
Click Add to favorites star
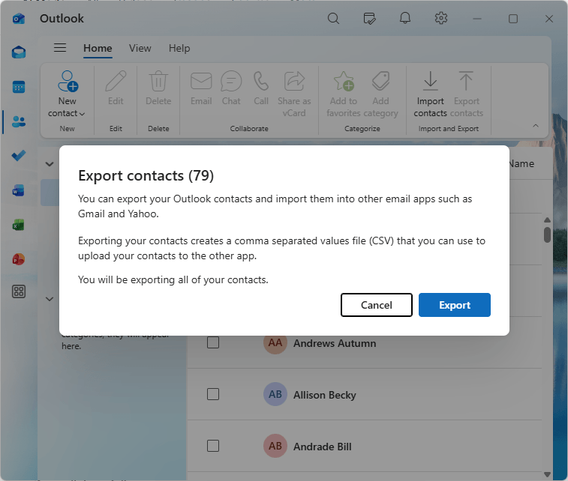[344, 81]
